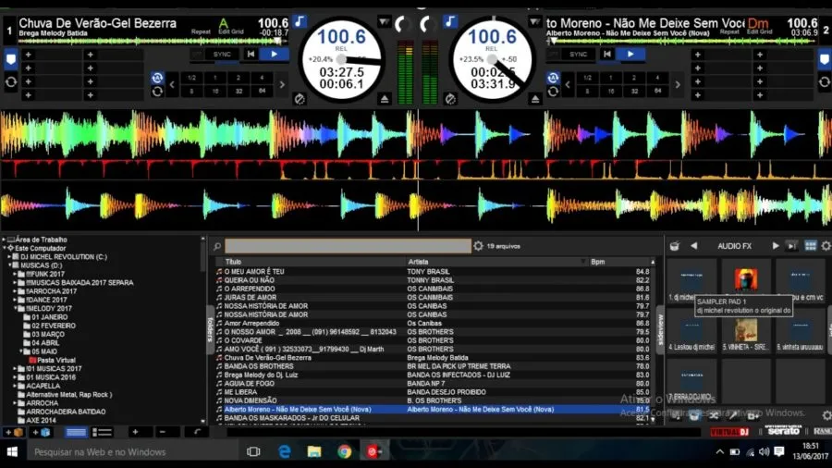The width and height of the screenshot is (832, 468).
Task: Open Pasta Virtual folder
Action: coord(56,361)
